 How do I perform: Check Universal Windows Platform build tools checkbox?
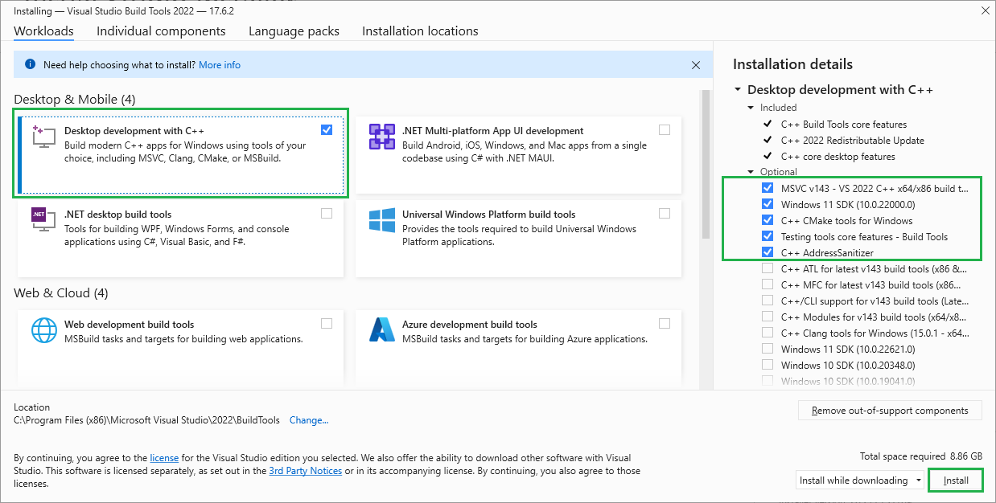pyautogui.click(x=664, y=213)
